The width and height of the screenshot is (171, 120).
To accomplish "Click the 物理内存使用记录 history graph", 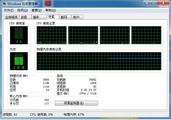I will [99, 61].
